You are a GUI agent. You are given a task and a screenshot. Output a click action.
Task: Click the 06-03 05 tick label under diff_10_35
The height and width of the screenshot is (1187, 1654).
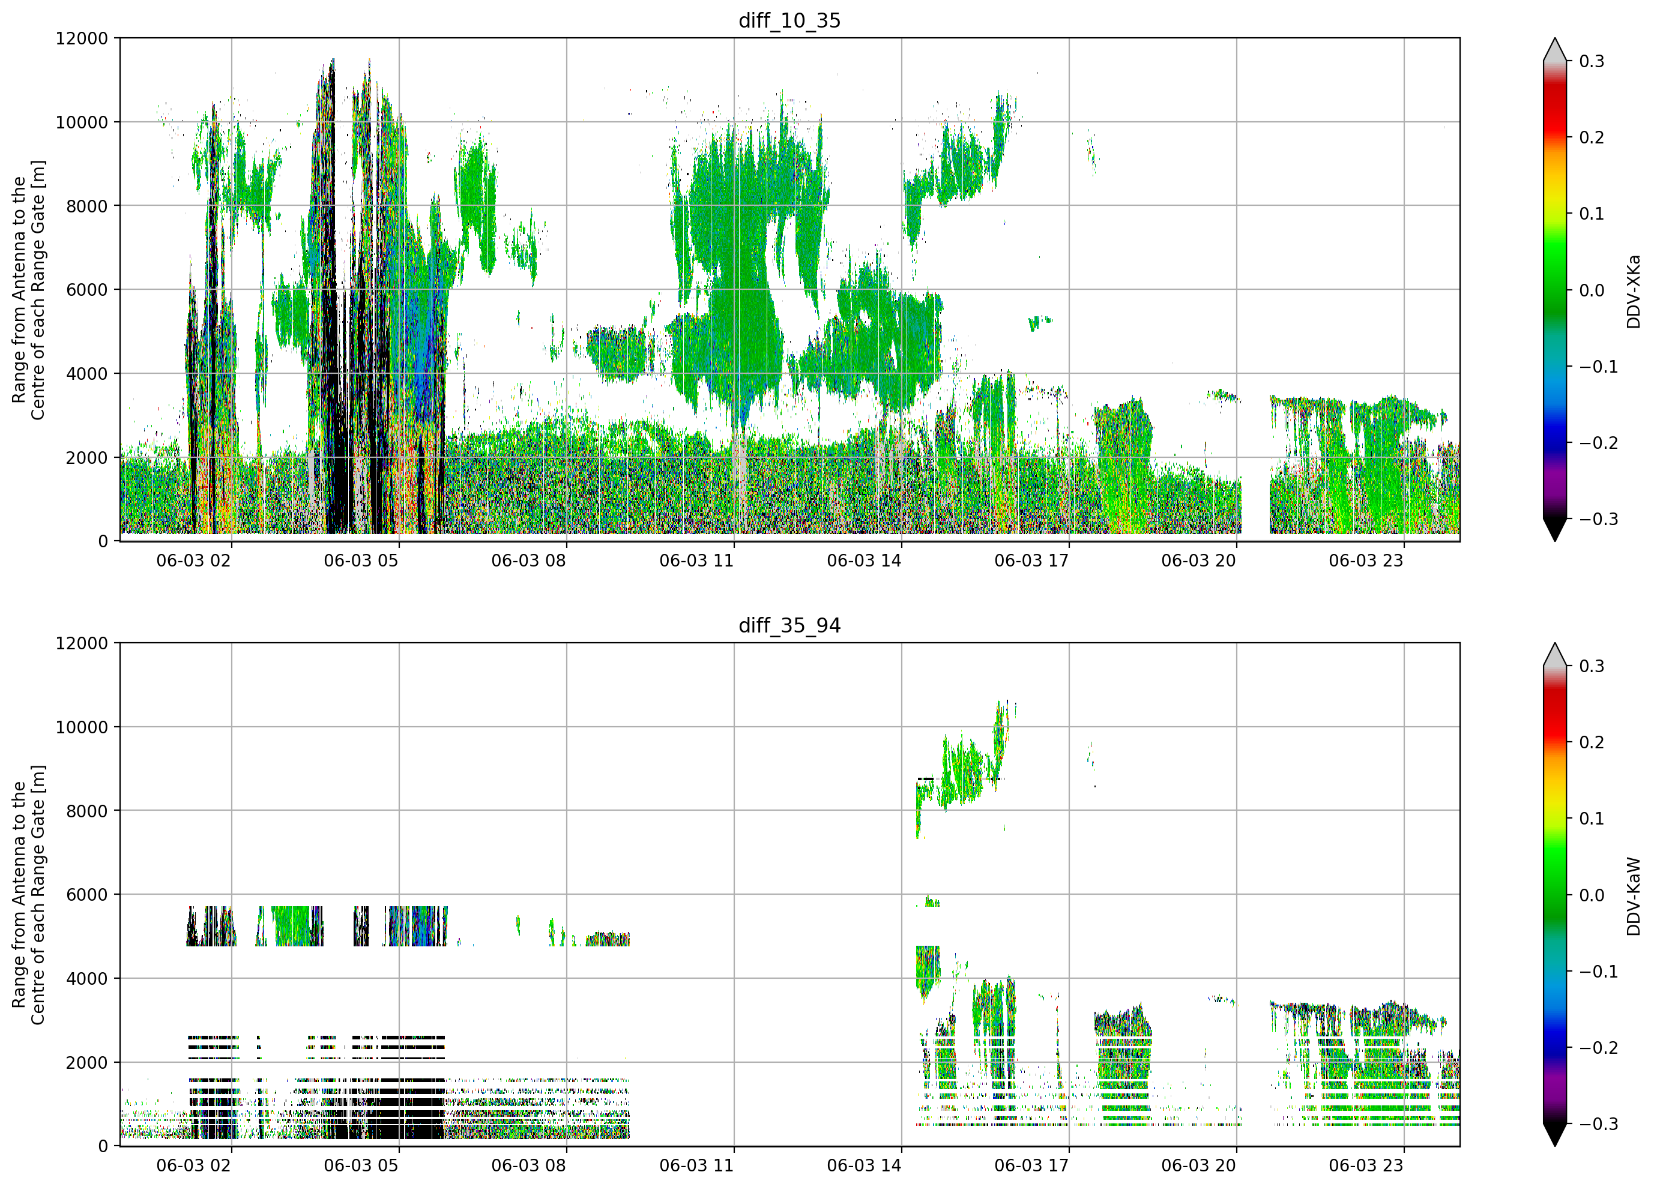[x=361, y=560]
